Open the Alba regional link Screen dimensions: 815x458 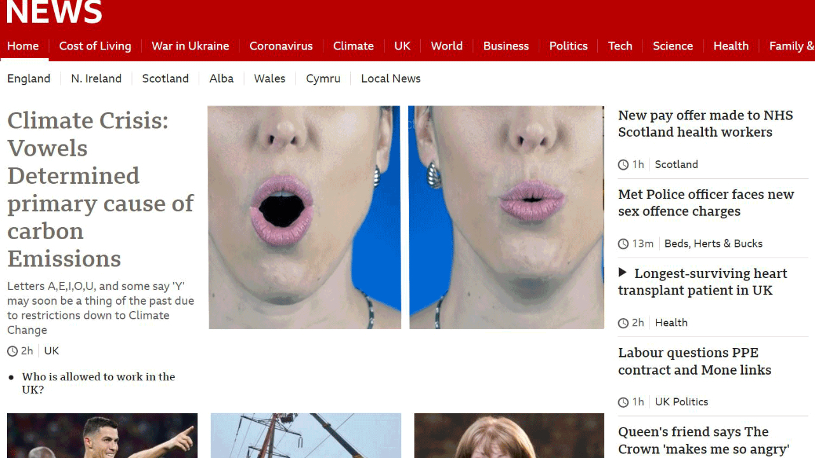click(222, 78)
